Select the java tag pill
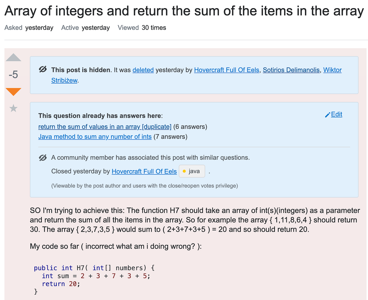The height and width of the screenshot is (300, 368). tap(192, 171)
